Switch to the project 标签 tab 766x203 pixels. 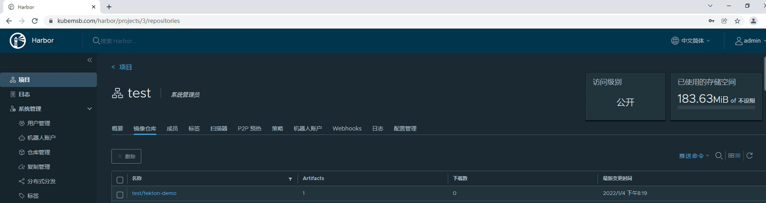pyautogui.click(x=194, y=128)
